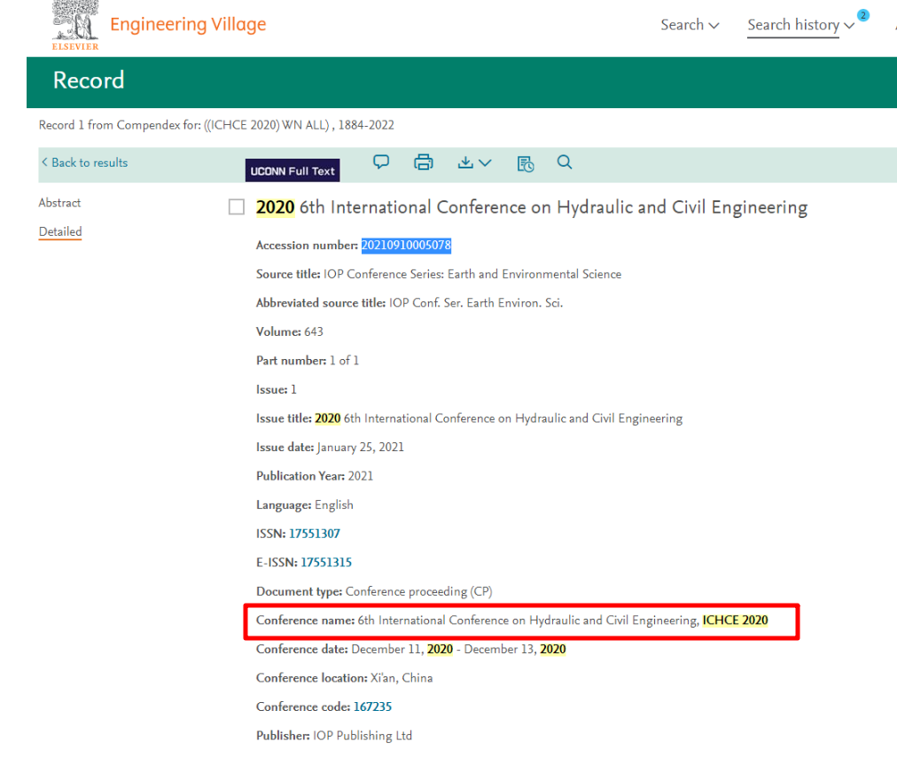Click the highlighted accession number 20210910005078
This screenshot has width=897, height=757.
pos(406,246)
